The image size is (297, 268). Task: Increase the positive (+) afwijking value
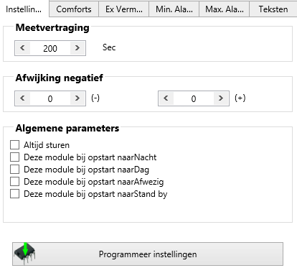click(x=221, y=98)
